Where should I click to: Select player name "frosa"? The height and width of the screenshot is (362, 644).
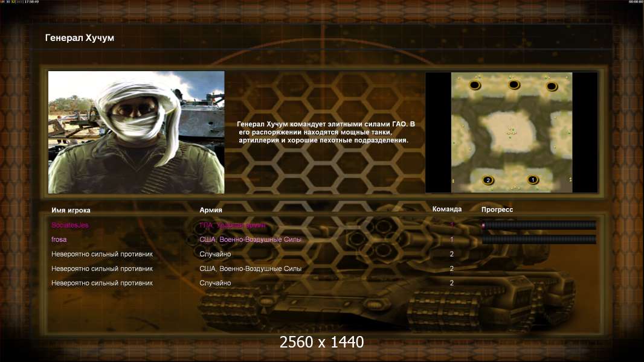(x=59, y=240)
